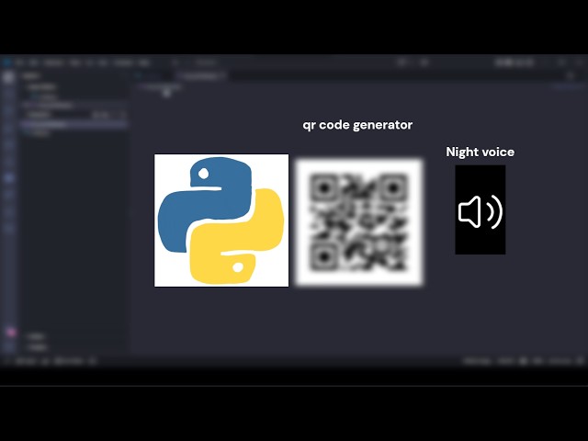Click the "qr code generator" label
This screenshot has height=441, width=588.
pyautogui.click(x=357, y=125)
